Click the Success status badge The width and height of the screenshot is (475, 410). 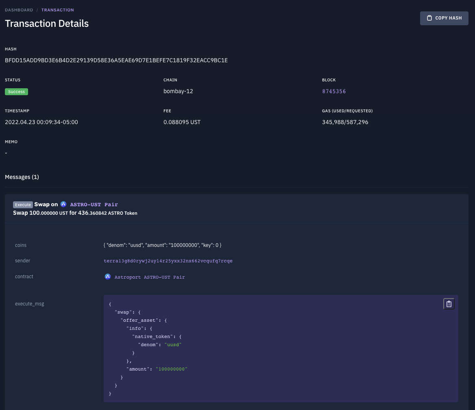tap(16, 92)
